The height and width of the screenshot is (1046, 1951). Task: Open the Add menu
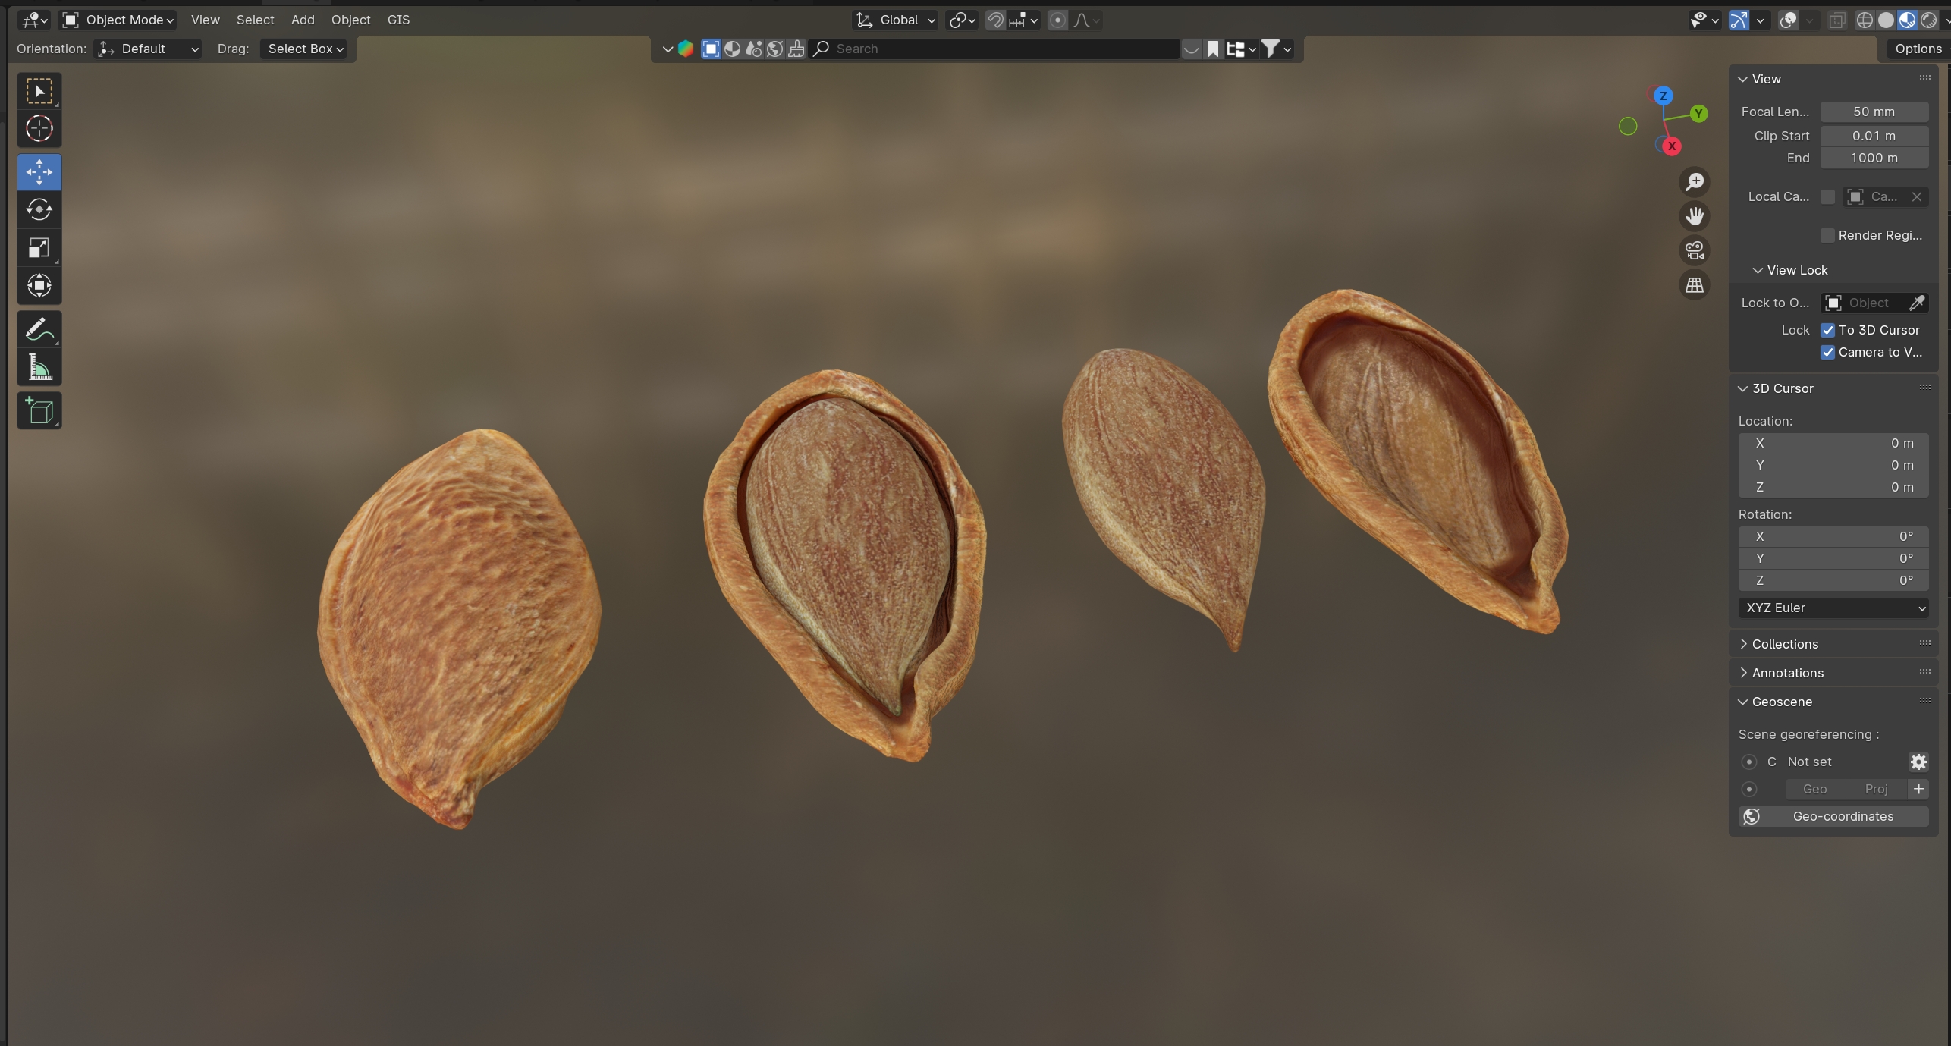(x=302, y=20)
